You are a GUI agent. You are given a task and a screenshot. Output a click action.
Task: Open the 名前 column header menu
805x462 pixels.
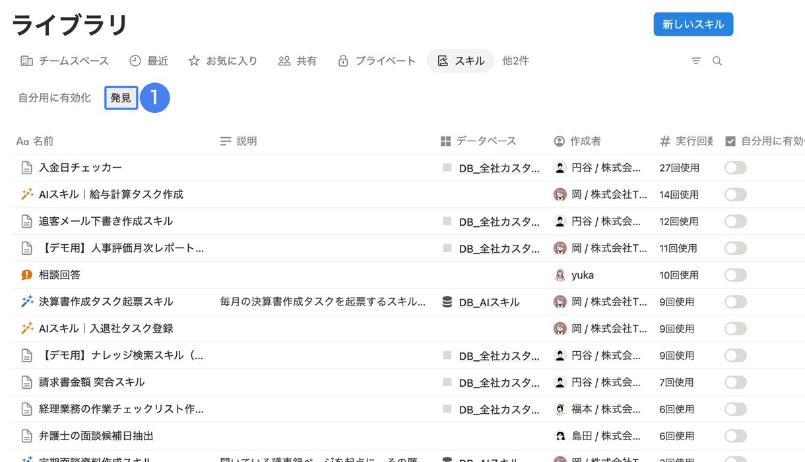tap(35, 141)
